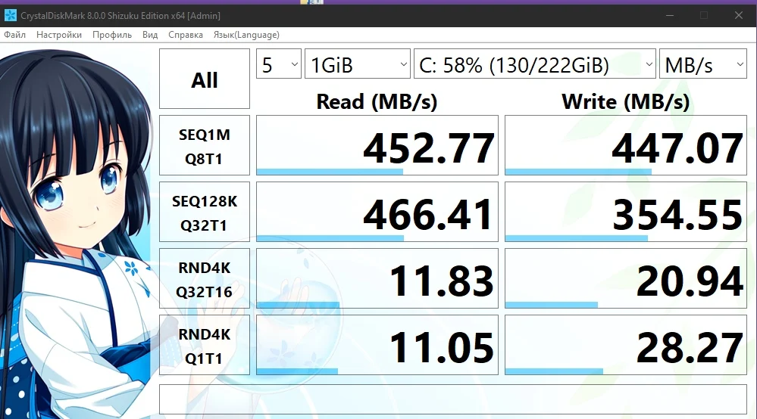Start all benchmarks with the All button
Screen dimensions: 757x419
205,79
